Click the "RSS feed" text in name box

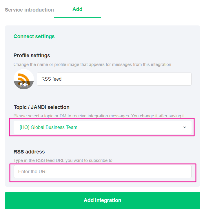coord(52,79)
